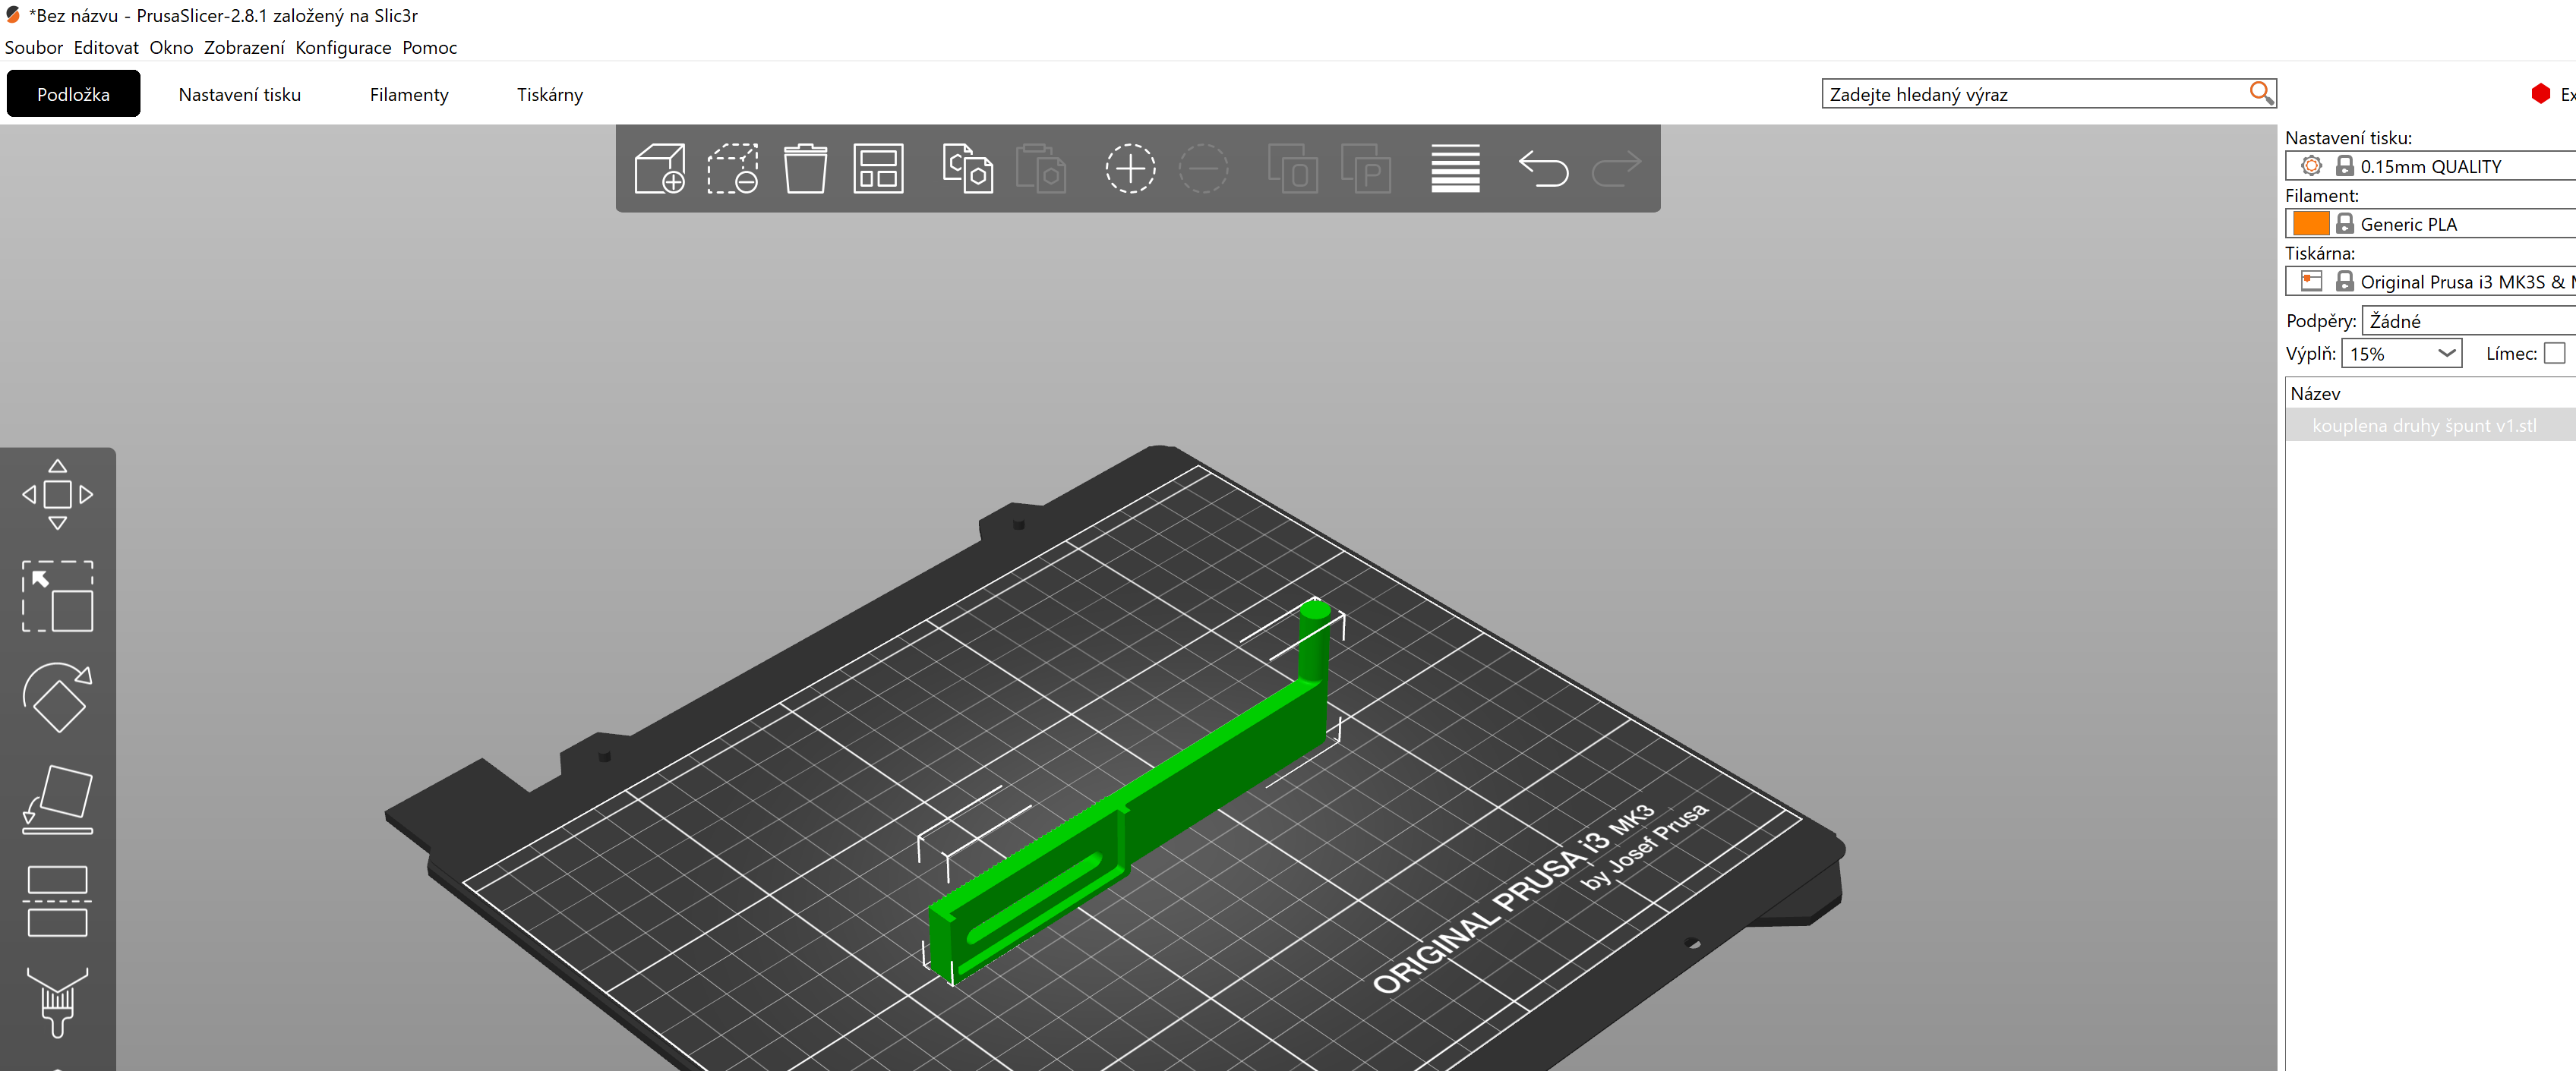Screen dimensions: 2576x1071
Task: Open the 0.15mm QUALITY print profile dropdown
Action: pyautogui.click(x=2431, y=165)
